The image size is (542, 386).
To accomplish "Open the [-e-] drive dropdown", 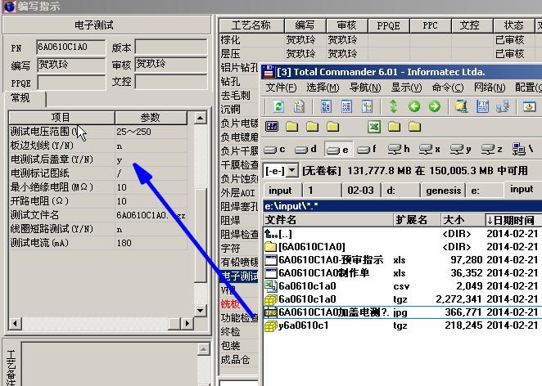I will (292, 171).
